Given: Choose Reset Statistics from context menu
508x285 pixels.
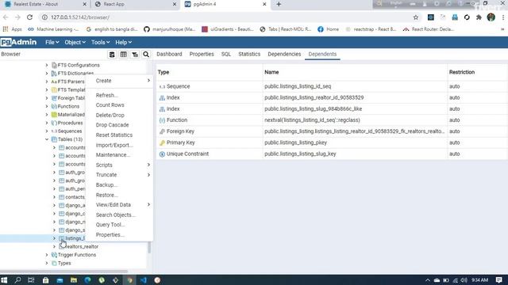Looking at the screenshot, I should 120,135.
